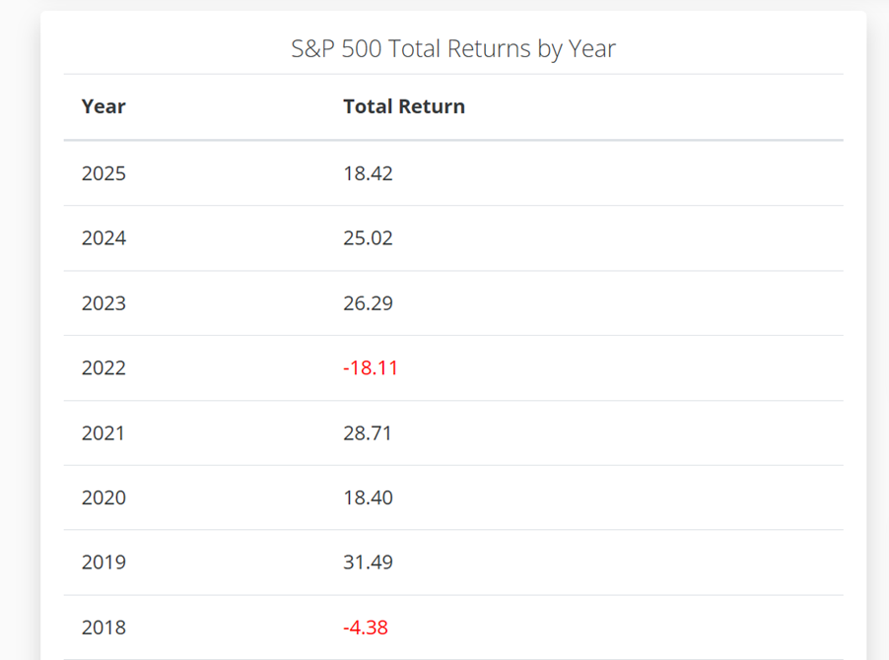The height and width of the screenshot is (660, 889).
Task: Select the 2018 year cell
Action: coord(103,627)
